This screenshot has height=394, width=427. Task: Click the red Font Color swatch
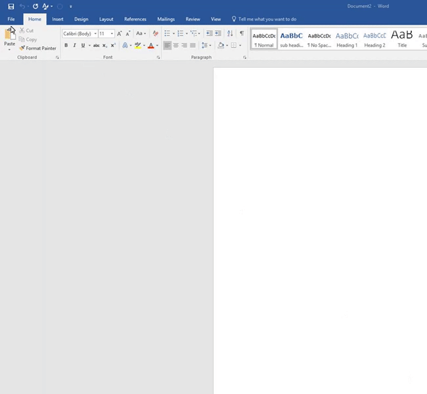coord(150,45)
